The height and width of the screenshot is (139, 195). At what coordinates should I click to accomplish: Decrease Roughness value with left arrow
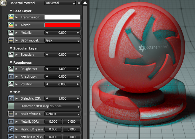click(47, 69)
